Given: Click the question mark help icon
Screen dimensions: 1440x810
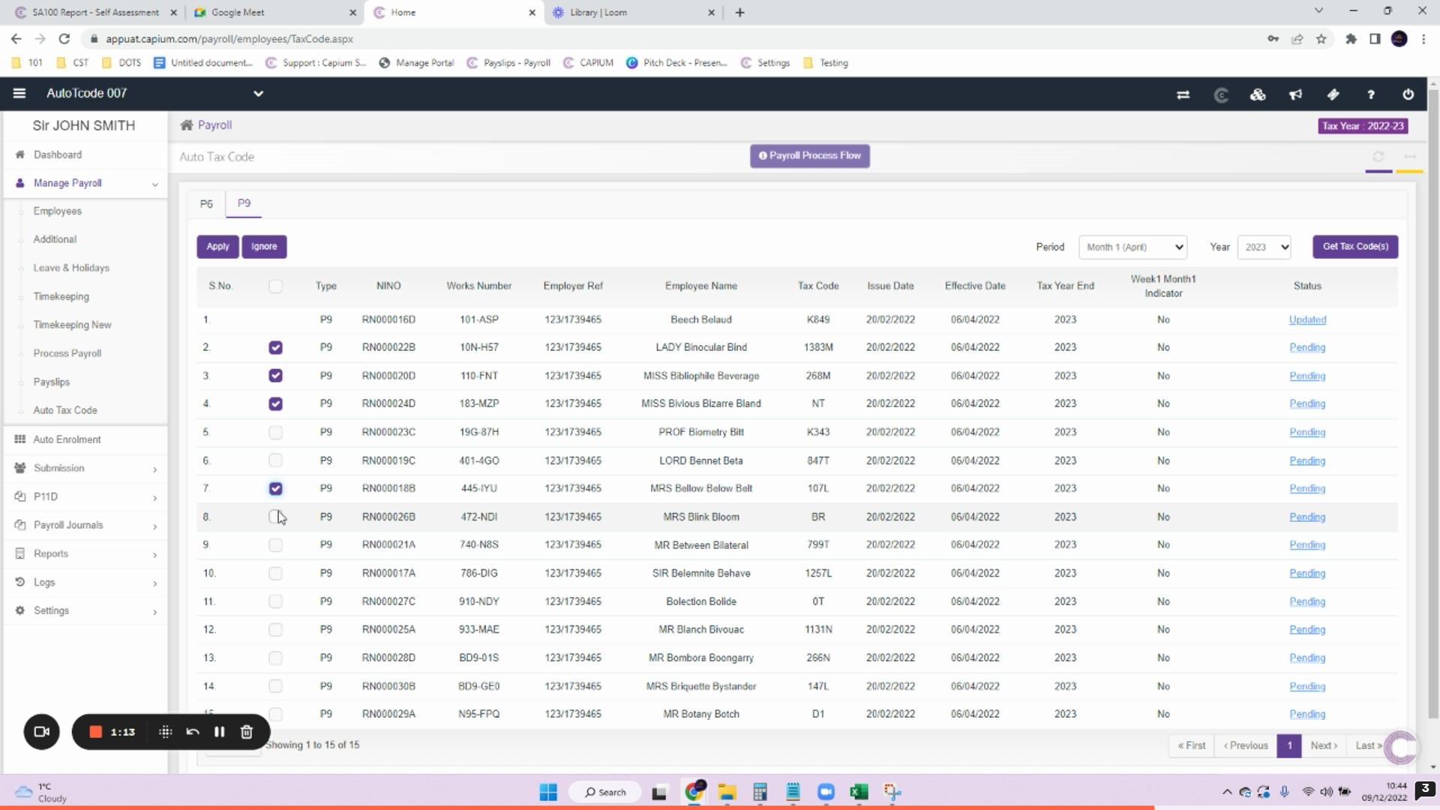Looking at the screenshot, I should (1370, 94).
